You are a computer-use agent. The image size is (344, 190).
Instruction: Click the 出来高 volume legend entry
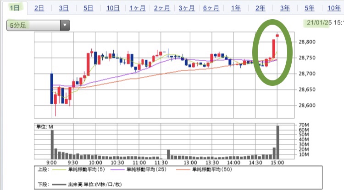tap(87, 185)
